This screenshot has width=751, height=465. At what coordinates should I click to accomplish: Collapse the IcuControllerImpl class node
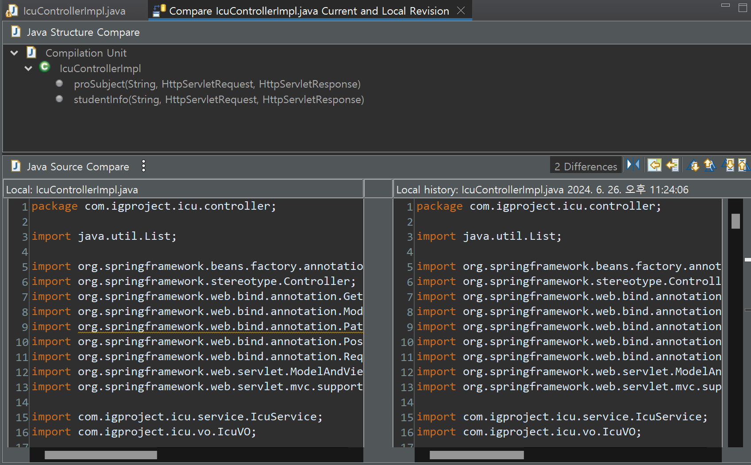[28, 69]
